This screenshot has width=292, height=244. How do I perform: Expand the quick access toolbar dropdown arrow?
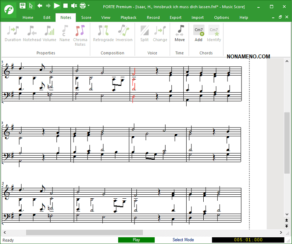pos(89,6)
